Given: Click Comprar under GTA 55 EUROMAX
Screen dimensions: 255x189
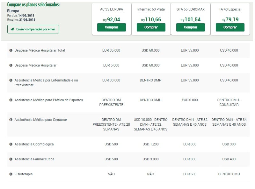Looking at the screenshot, I should pyautogui.click(x=190, y=27).
